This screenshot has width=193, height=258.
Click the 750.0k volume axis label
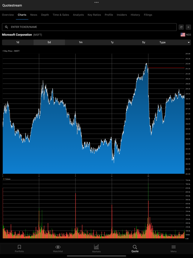[188, 180]
